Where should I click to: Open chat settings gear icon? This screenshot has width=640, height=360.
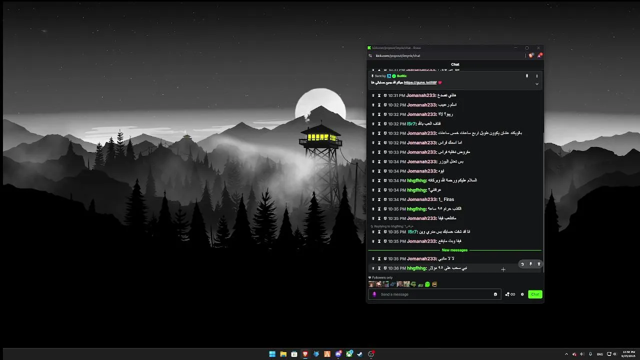pyautogui.click(x=522, y=294)
